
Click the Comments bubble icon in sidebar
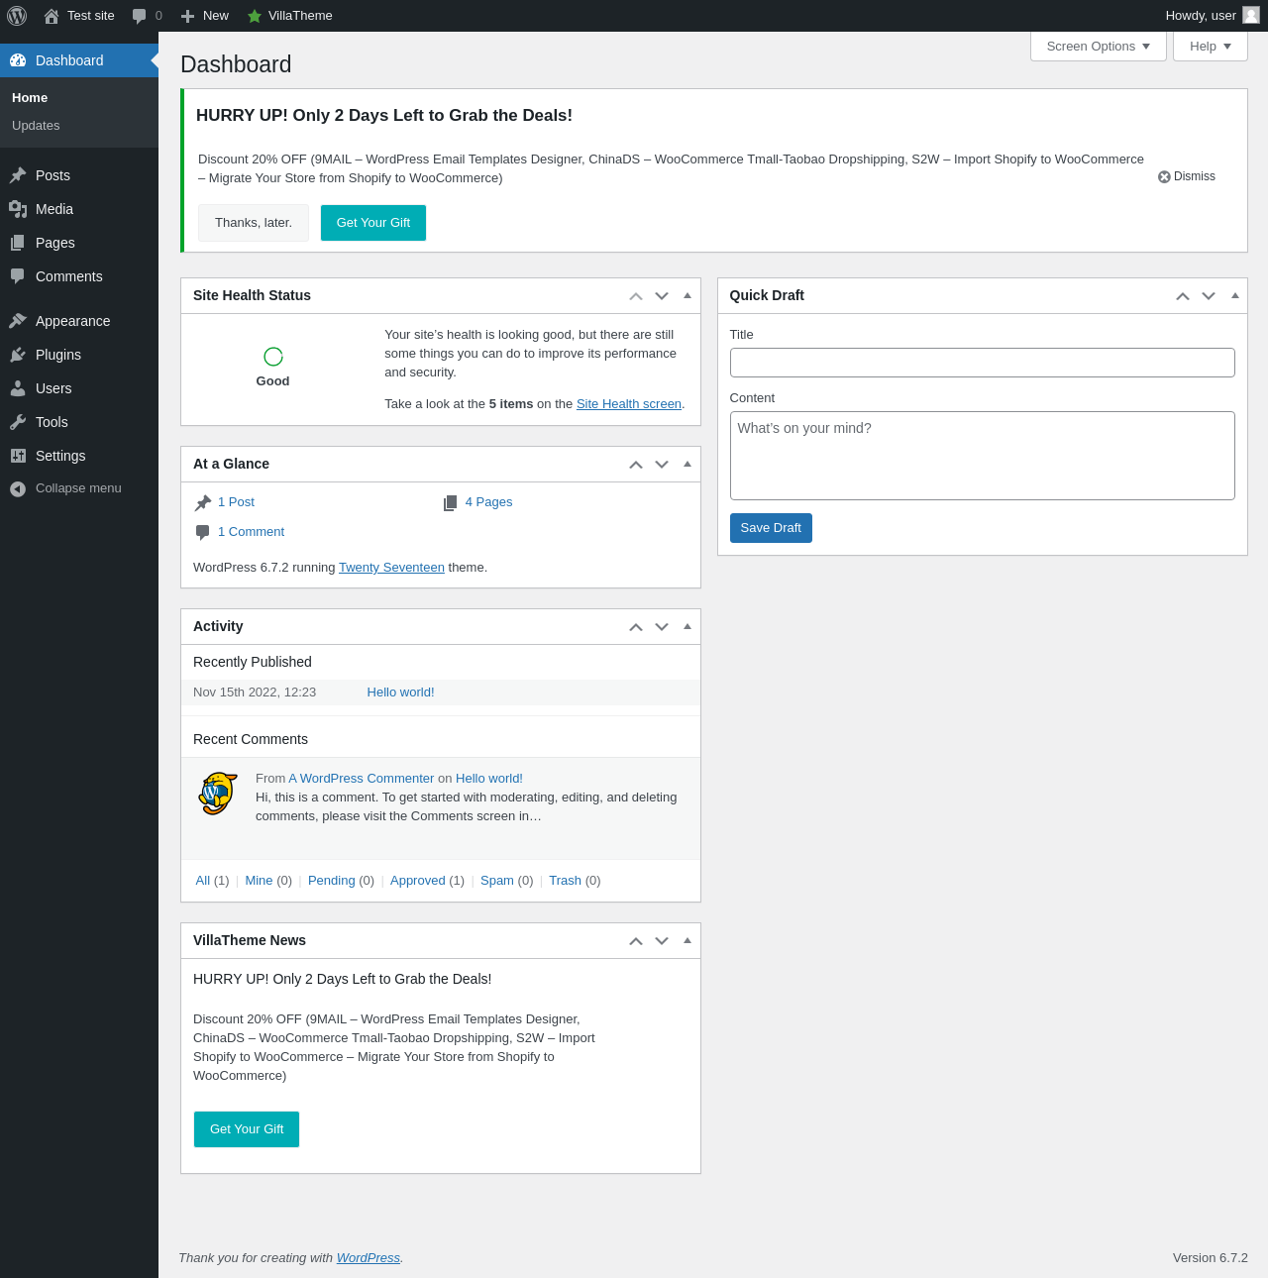(18, 276)
